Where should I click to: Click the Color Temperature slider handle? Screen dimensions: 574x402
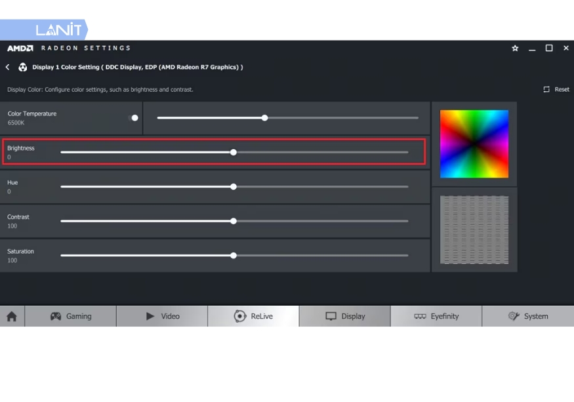pyautogui.click(x=264, y=118)
